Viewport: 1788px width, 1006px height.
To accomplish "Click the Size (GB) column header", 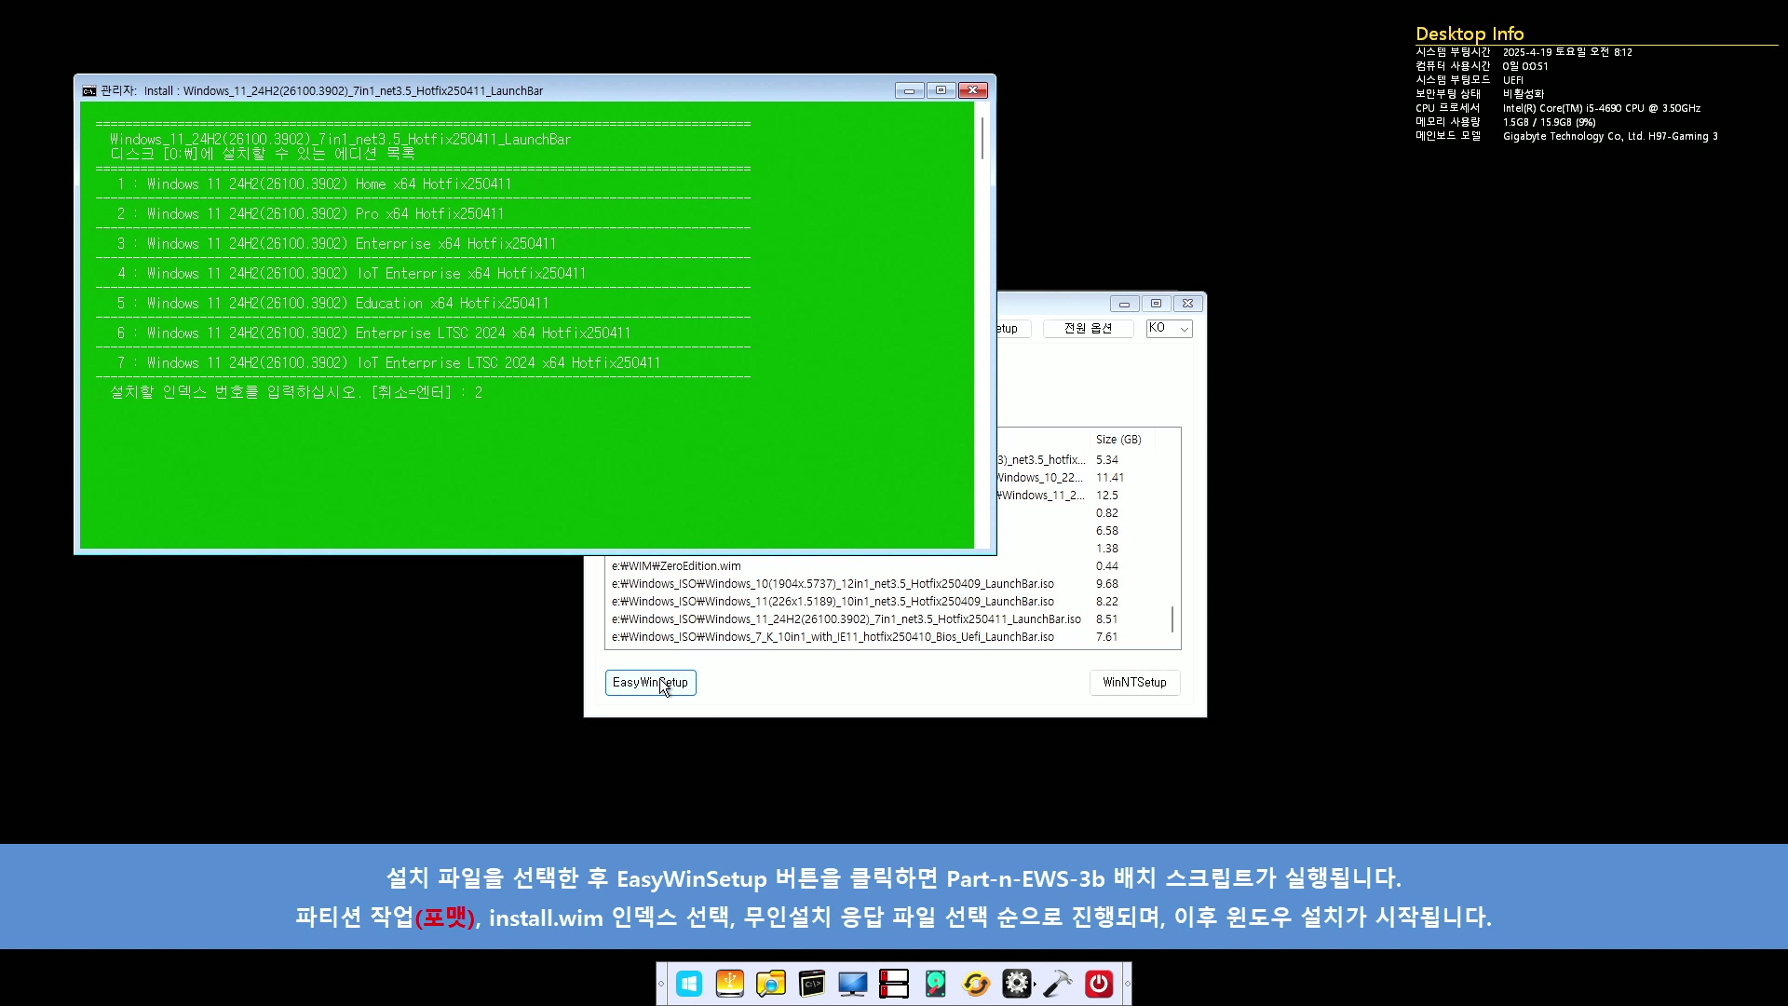I will coord(1117,440).
